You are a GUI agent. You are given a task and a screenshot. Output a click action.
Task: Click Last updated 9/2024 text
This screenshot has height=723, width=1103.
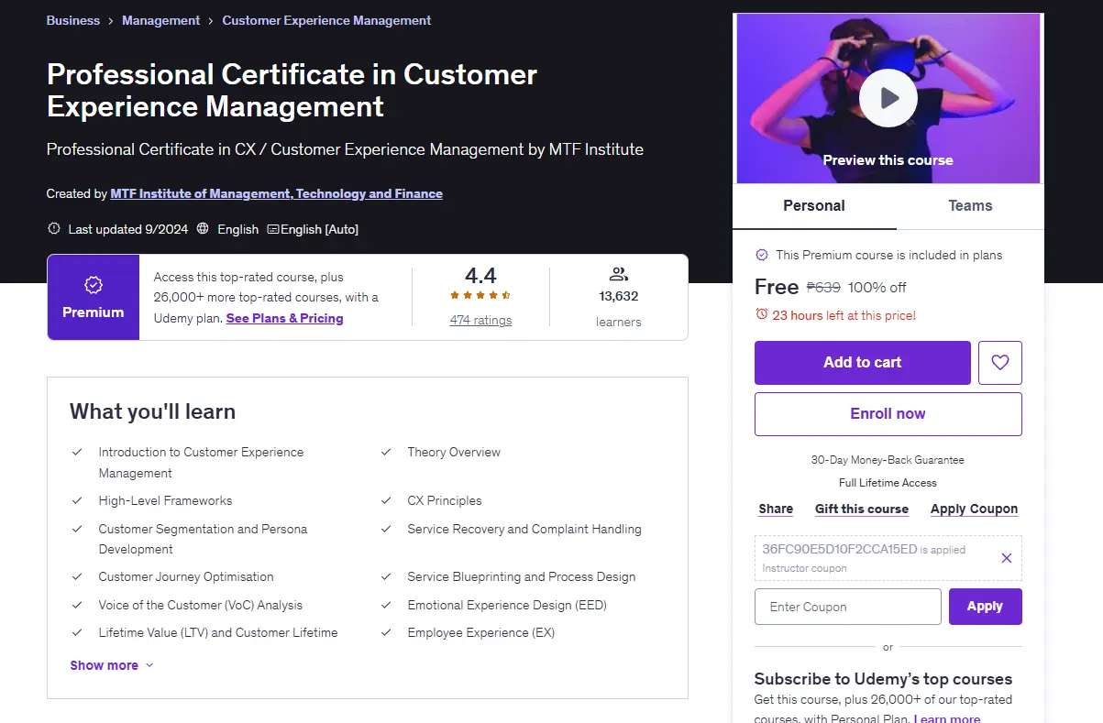[128, 229]
